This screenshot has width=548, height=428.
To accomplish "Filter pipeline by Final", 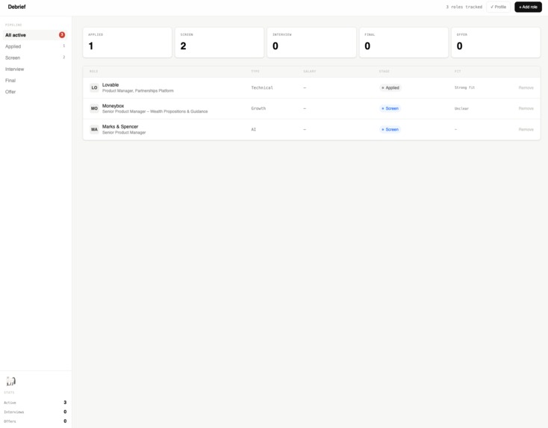I will click(34, 81).
